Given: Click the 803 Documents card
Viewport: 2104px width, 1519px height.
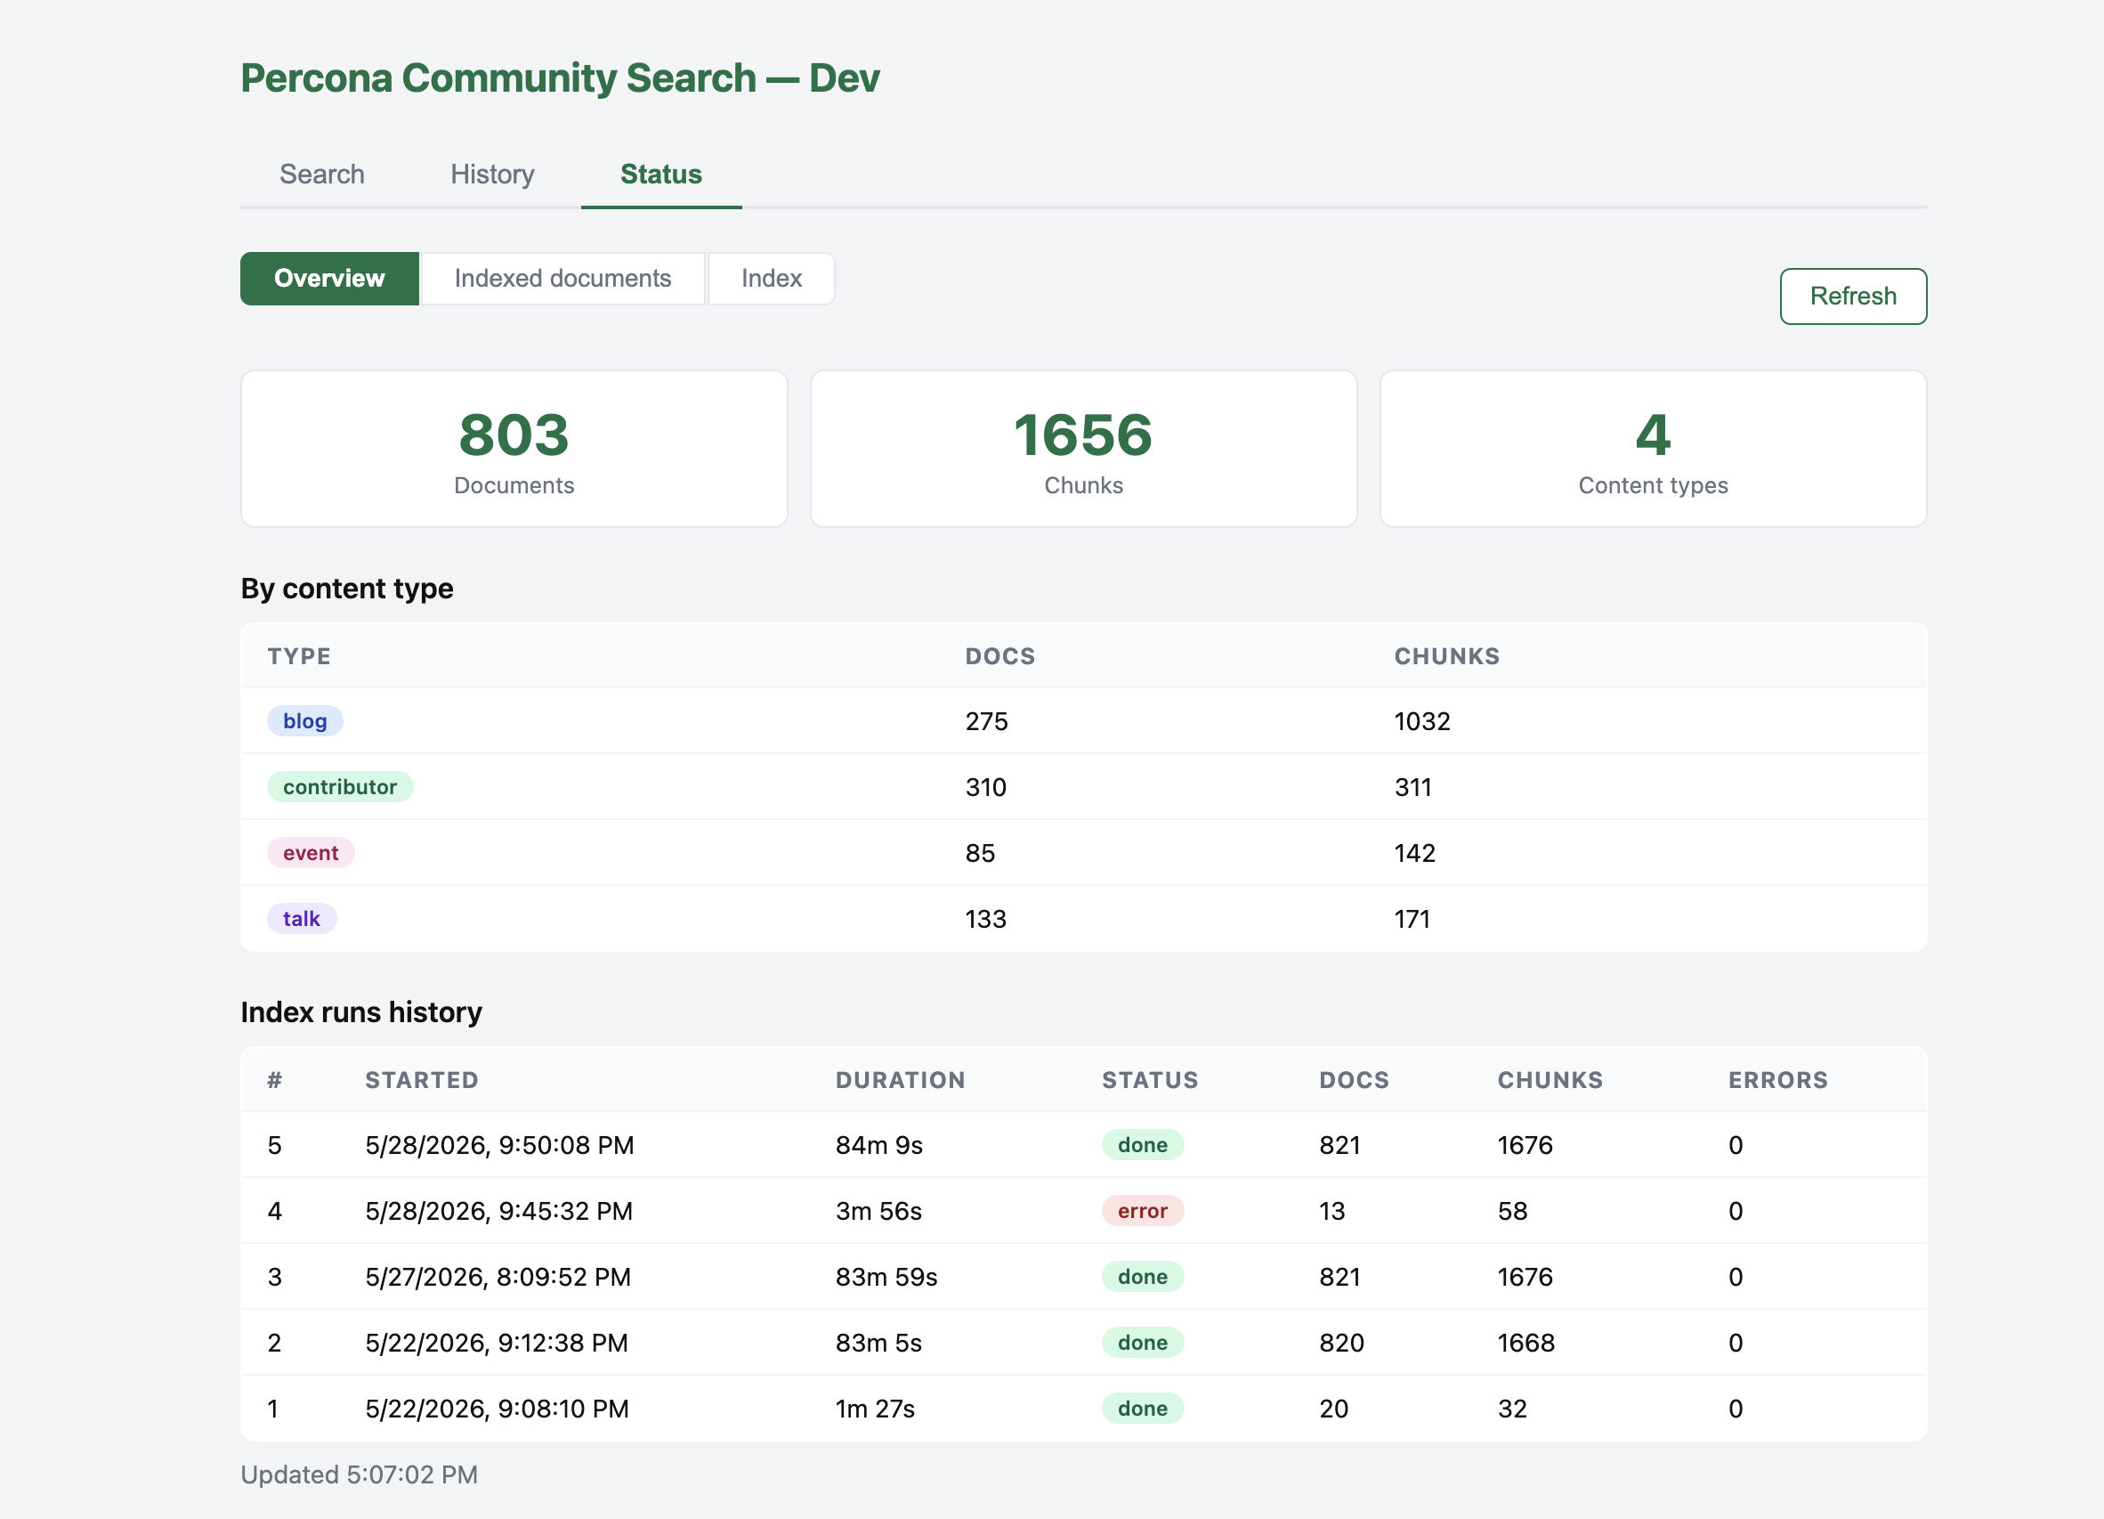Looking at the screenshot, I should tap(514, 449).
